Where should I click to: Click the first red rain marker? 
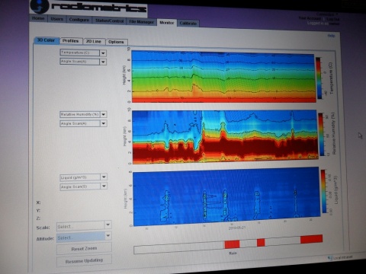(232, 244)
